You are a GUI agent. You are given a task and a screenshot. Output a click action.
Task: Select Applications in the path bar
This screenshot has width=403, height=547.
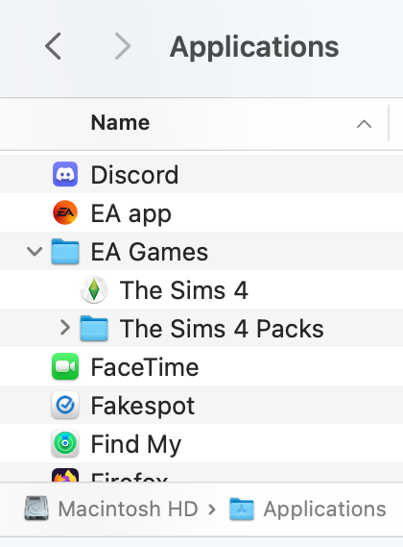[x=324, y=509]
